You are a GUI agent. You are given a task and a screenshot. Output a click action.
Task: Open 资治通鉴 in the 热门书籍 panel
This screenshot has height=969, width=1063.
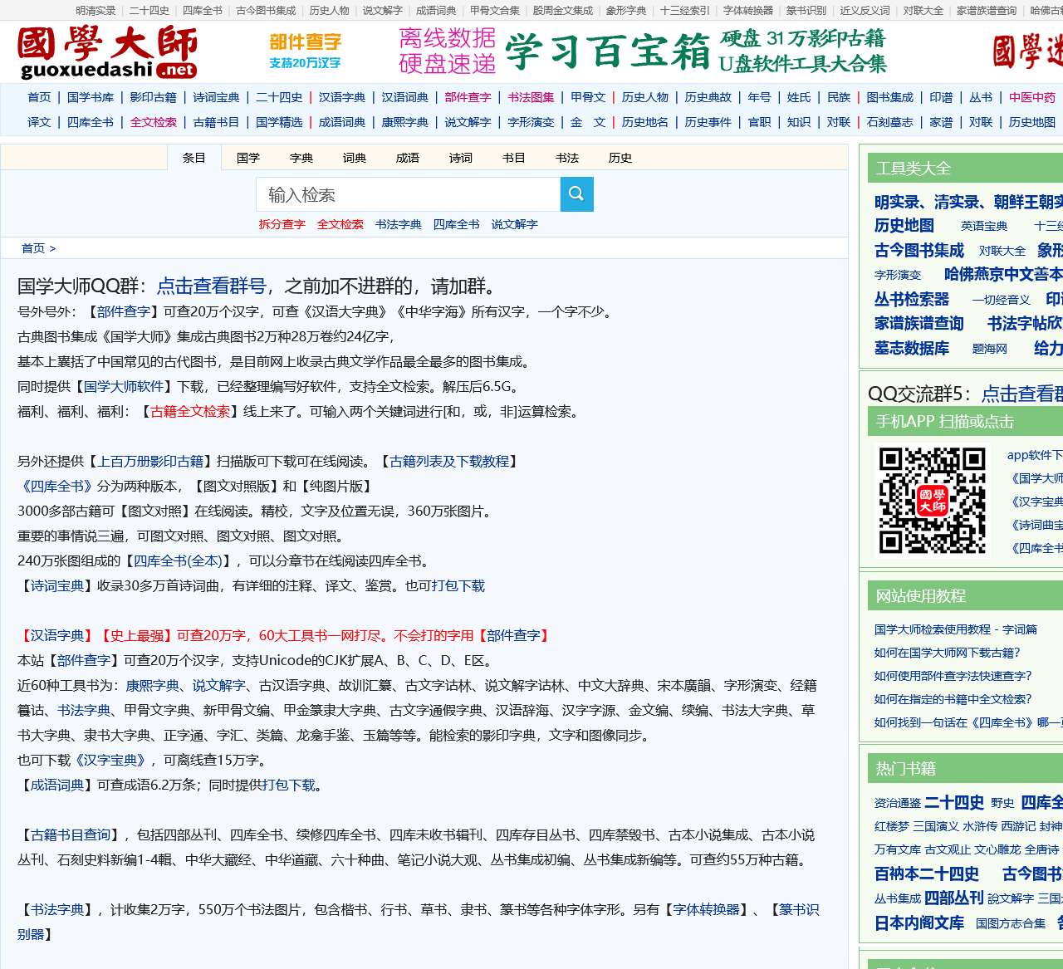click(898, 803)
